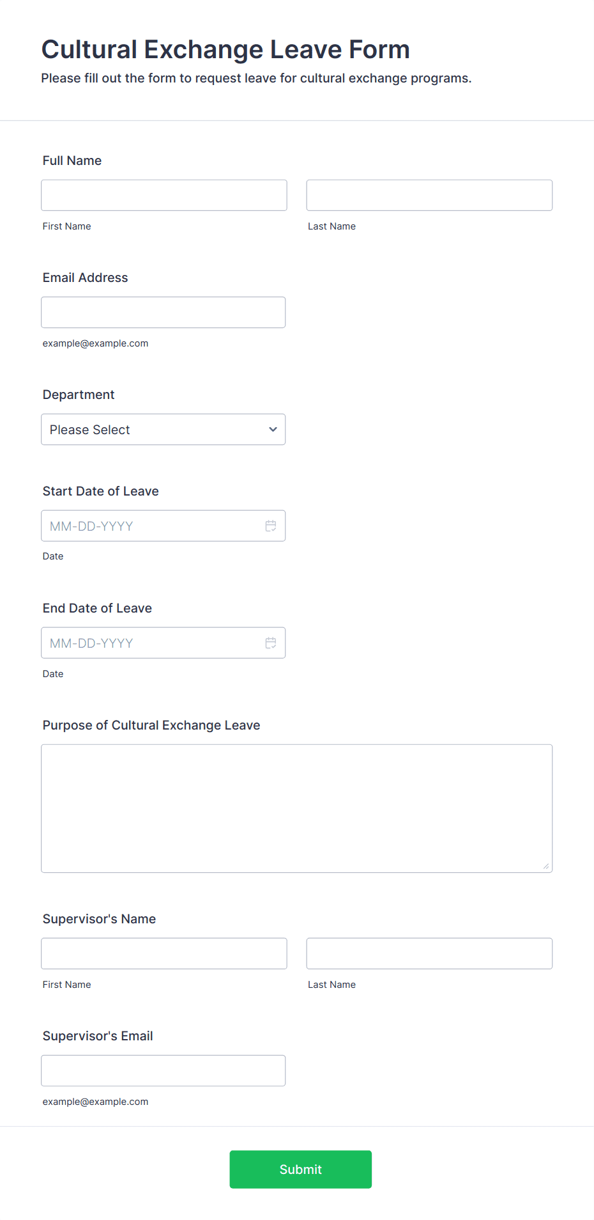Click the Department dropdown chevron arrow
The image size is (594, 1220).
(273, 430)
